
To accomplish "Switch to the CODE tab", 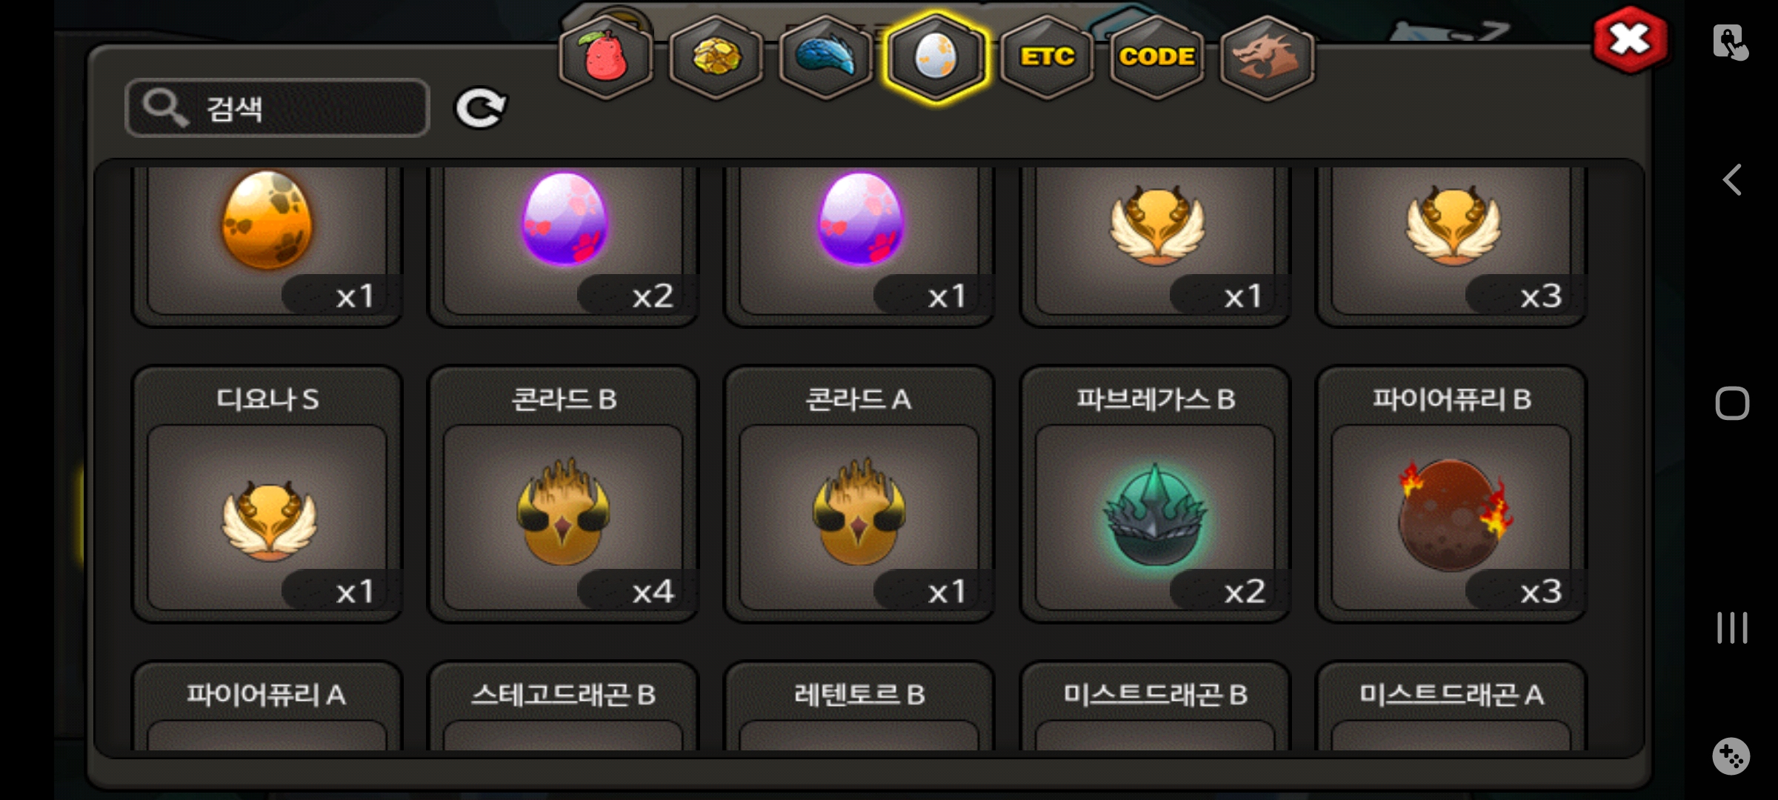I will 1156,58.
